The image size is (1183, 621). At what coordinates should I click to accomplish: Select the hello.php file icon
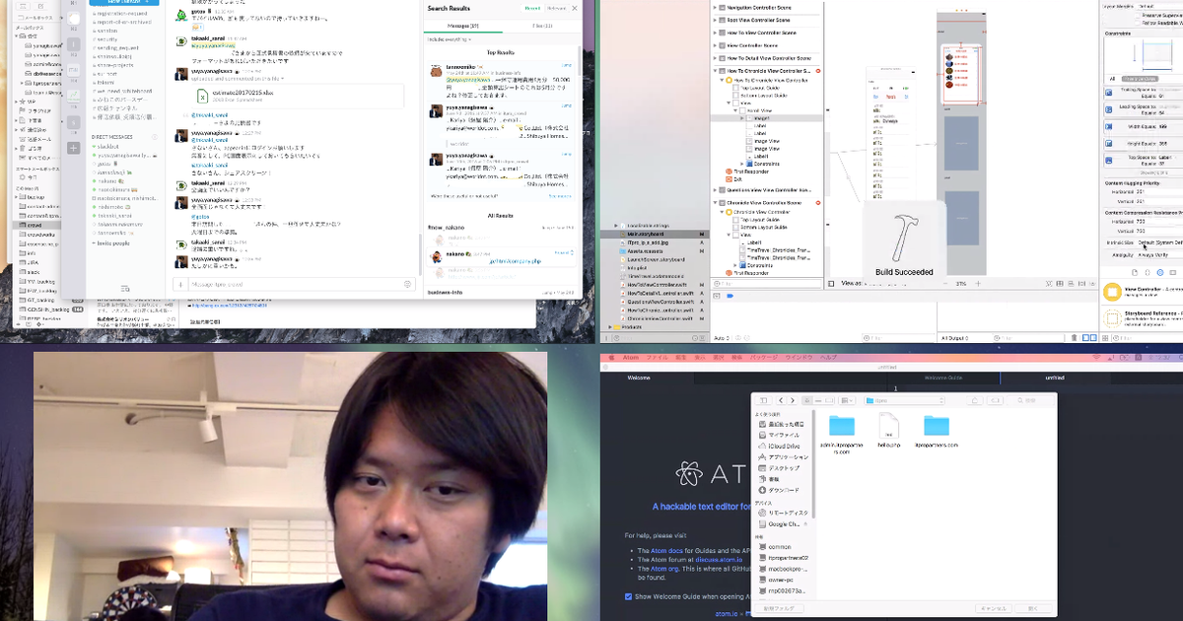pos(888,426)
